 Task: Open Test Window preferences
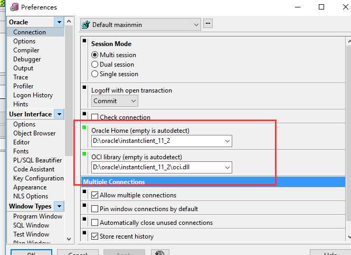coord(31,234)
